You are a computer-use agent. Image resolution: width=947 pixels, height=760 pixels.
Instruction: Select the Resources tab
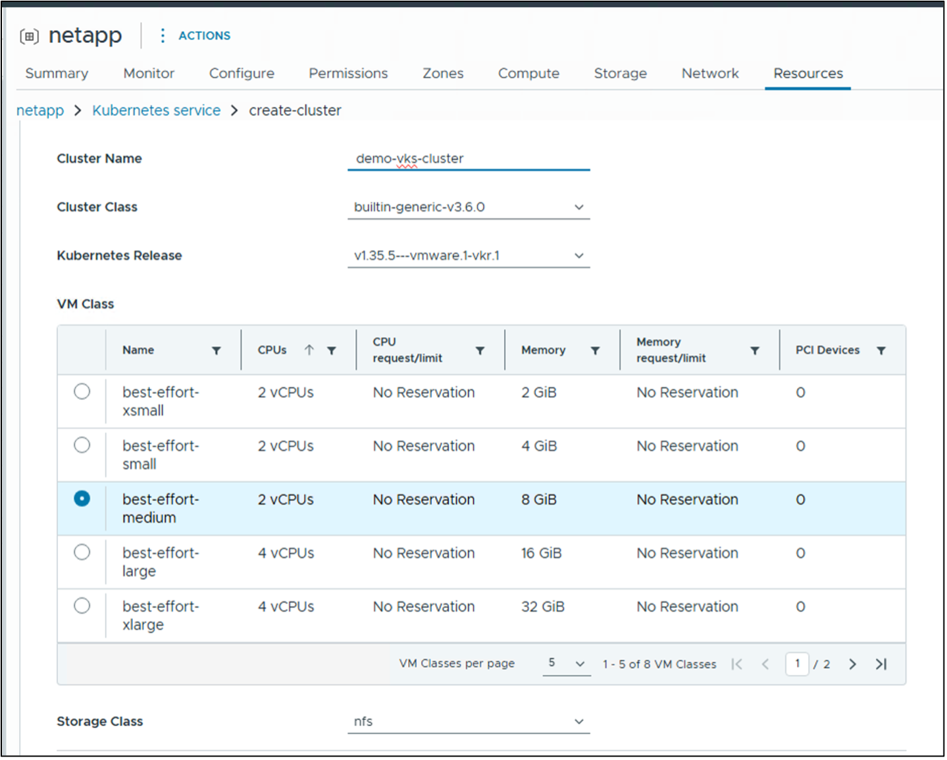(x=808, y=74)
